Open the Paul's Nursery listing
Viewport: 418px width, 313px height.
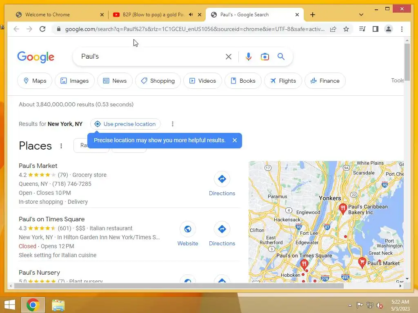click(x=39, y=273)
